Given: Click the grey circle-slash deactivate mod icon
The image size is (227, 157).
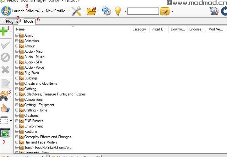Looking at the screenshot, I should [x=5, y=57].
